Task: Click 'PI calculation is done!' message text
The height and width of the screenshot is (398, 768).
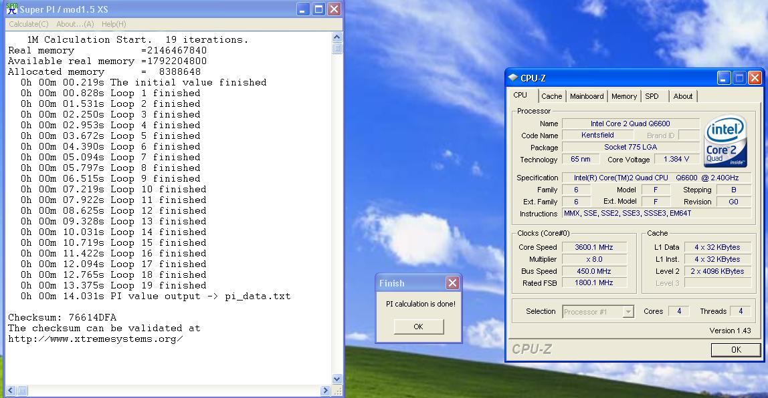Action: coord(421,304)
